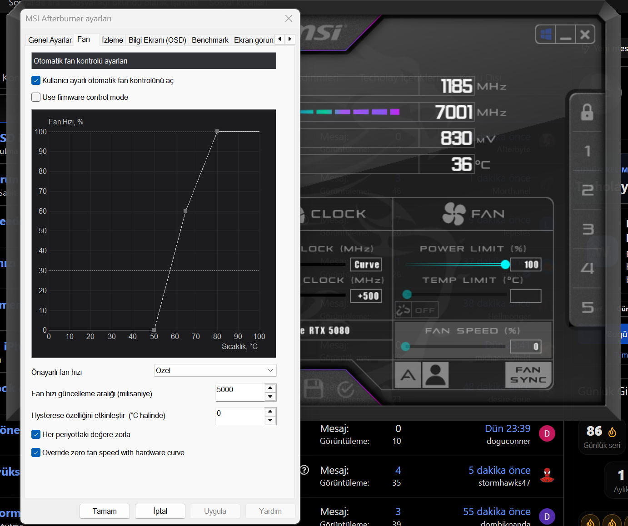Open the İzleme tab

point(112,40)
